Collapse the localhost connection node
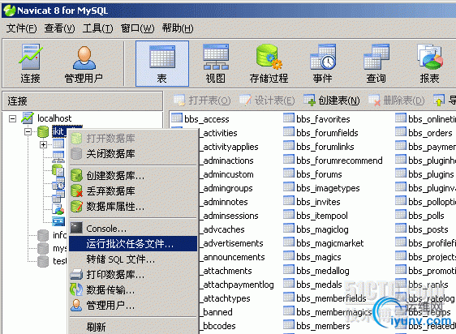The image size is (456, 334). pos(12,118)
